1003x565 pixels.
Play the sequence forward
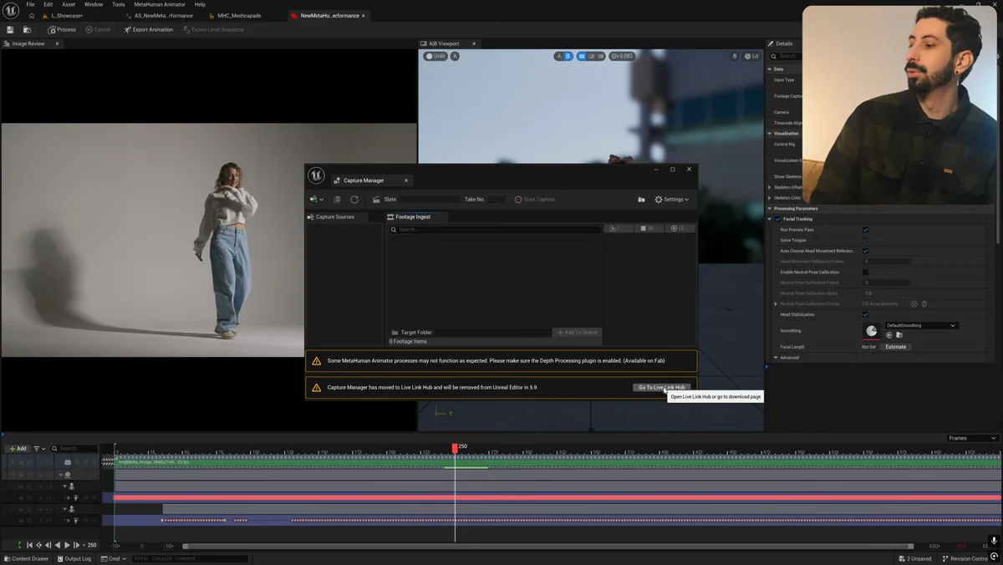[x=67, y=545]
